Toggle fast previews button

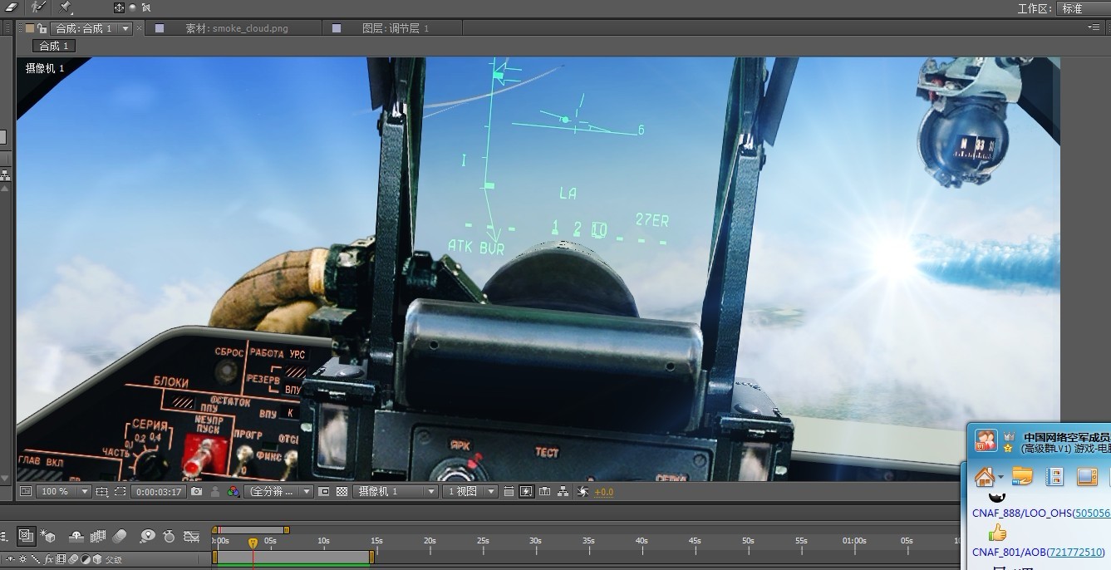[x=526, y=492]
